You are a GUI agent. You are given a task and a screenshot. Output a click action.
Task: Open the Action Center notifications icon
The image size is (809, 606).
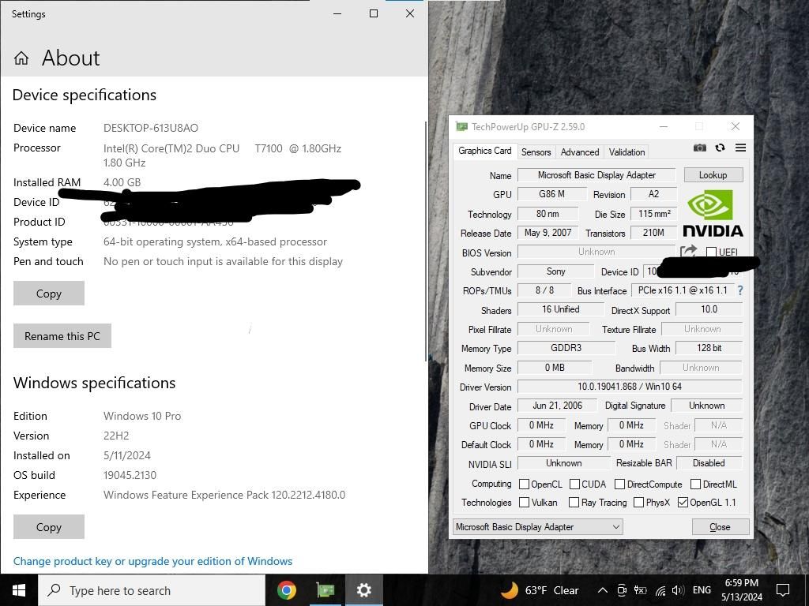click(783, 590)
